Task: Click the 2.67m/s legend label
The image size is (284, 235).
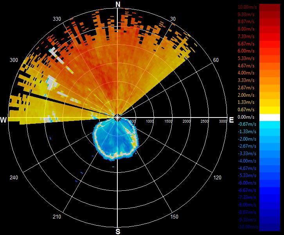Action: point(246,88)
